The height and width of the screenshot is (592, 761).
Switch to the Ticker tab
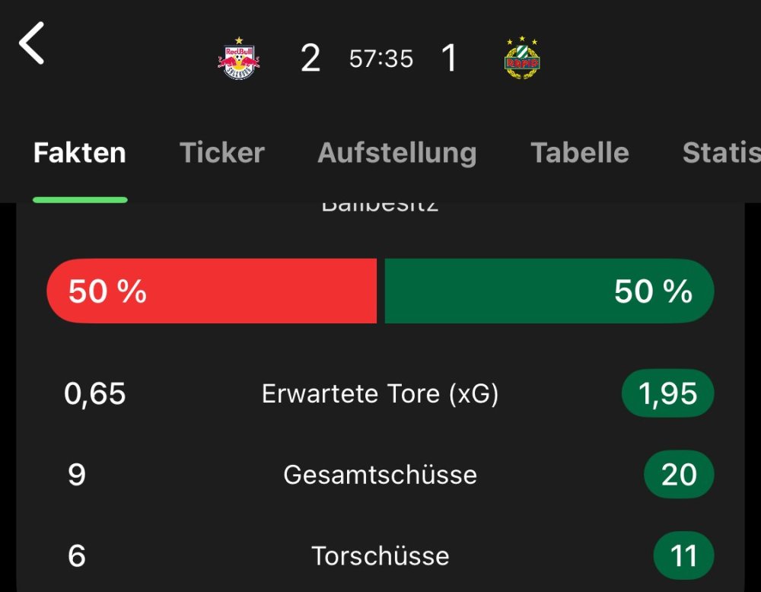click(222, 153)
